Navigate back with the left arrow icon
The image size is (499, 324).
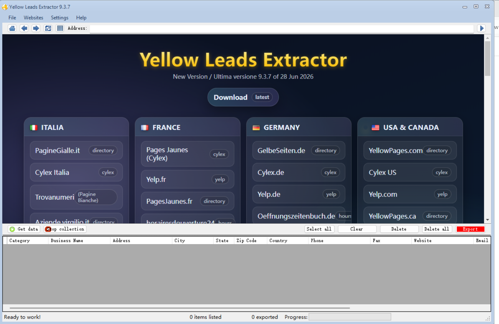coord(24,28)
